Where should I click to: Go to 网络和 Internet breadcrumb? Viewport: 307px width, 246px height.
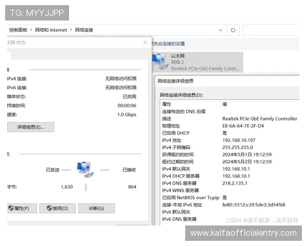pyautogui.click(x=51, y=30)
